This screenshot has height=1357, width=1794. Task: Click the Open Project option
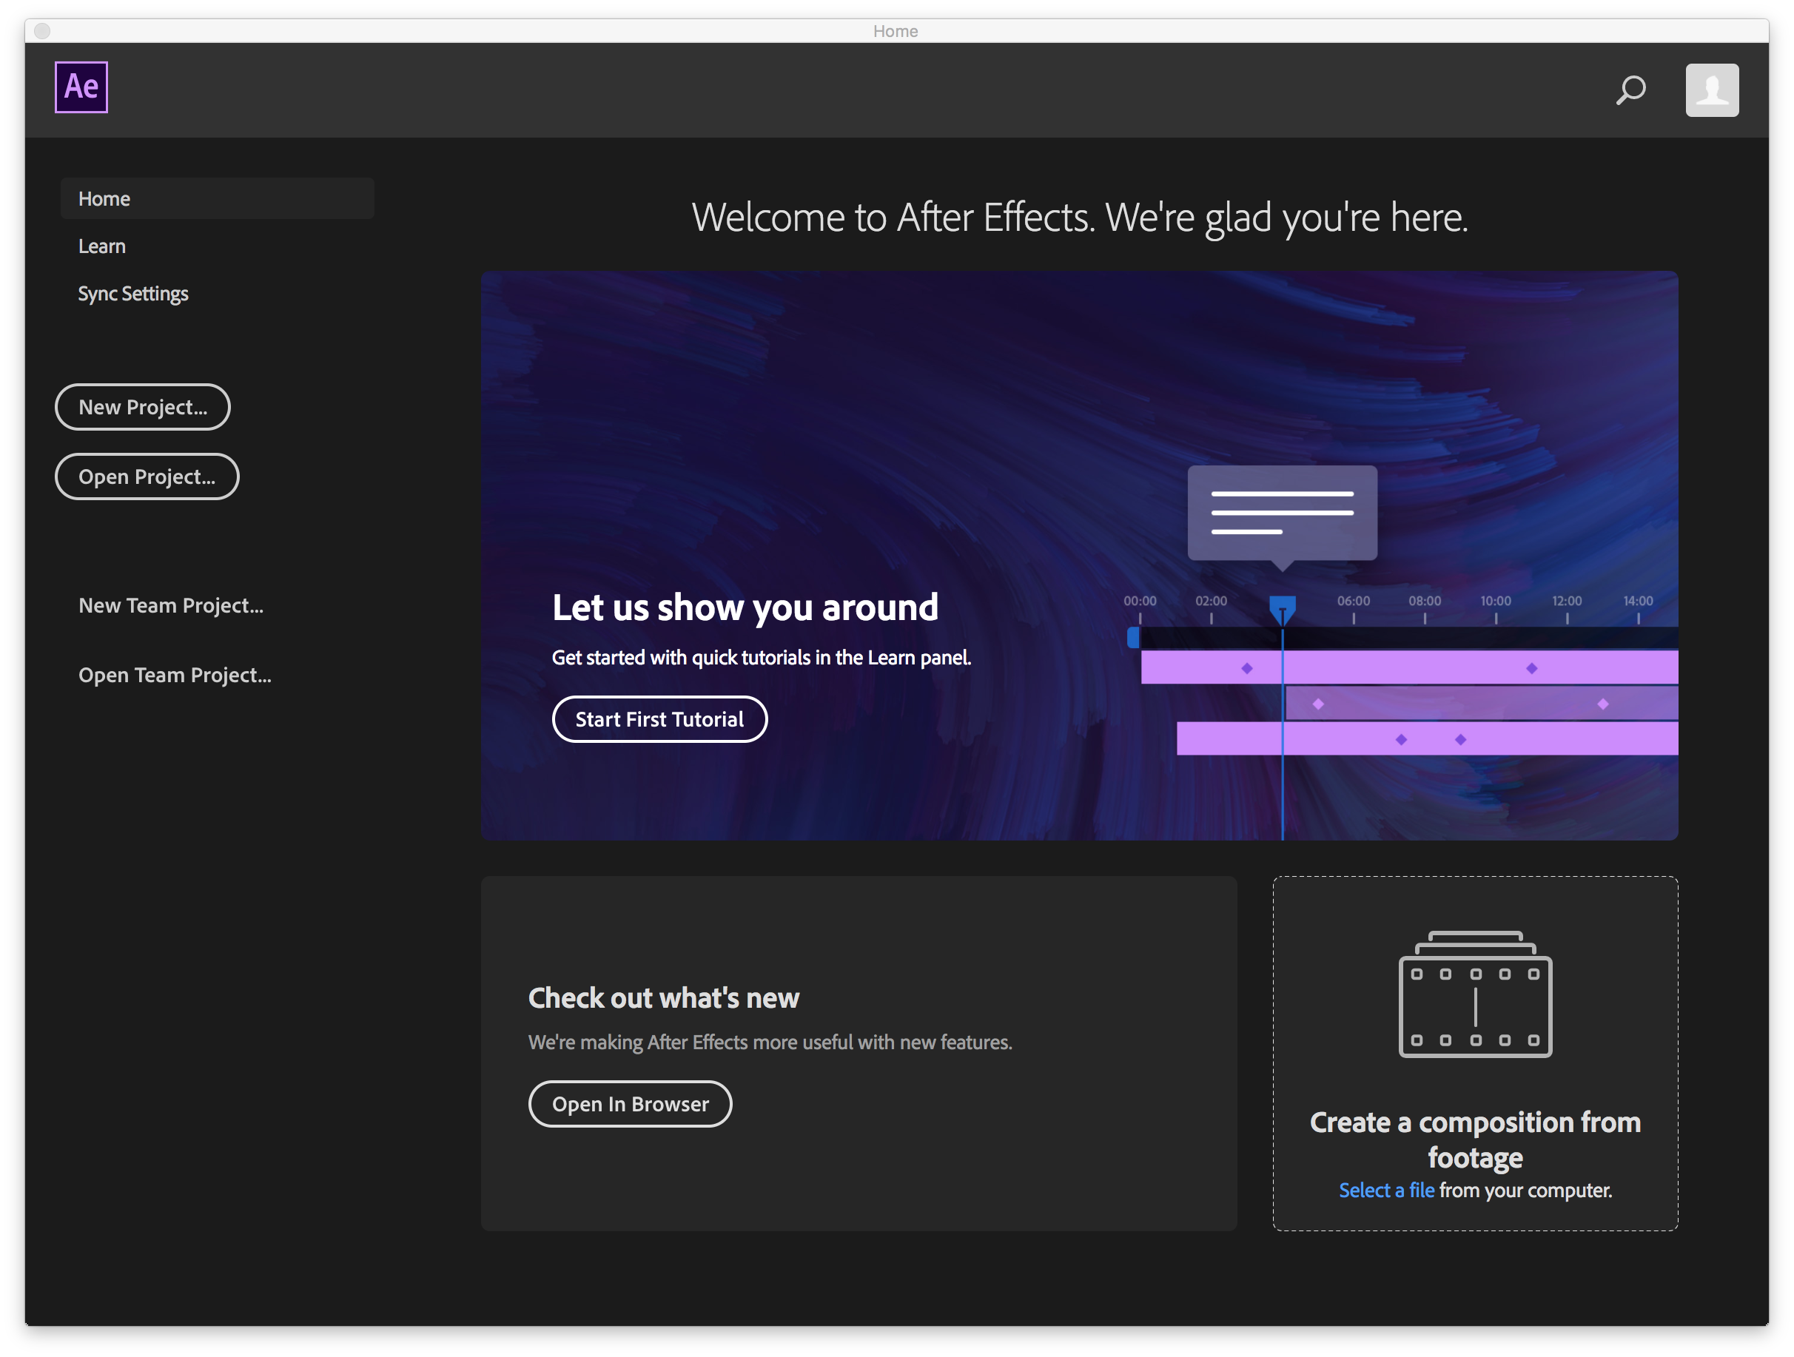click(x=146, y=475)
